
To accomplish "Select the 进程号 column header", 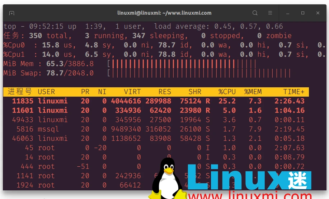I will tap(20, 92).
